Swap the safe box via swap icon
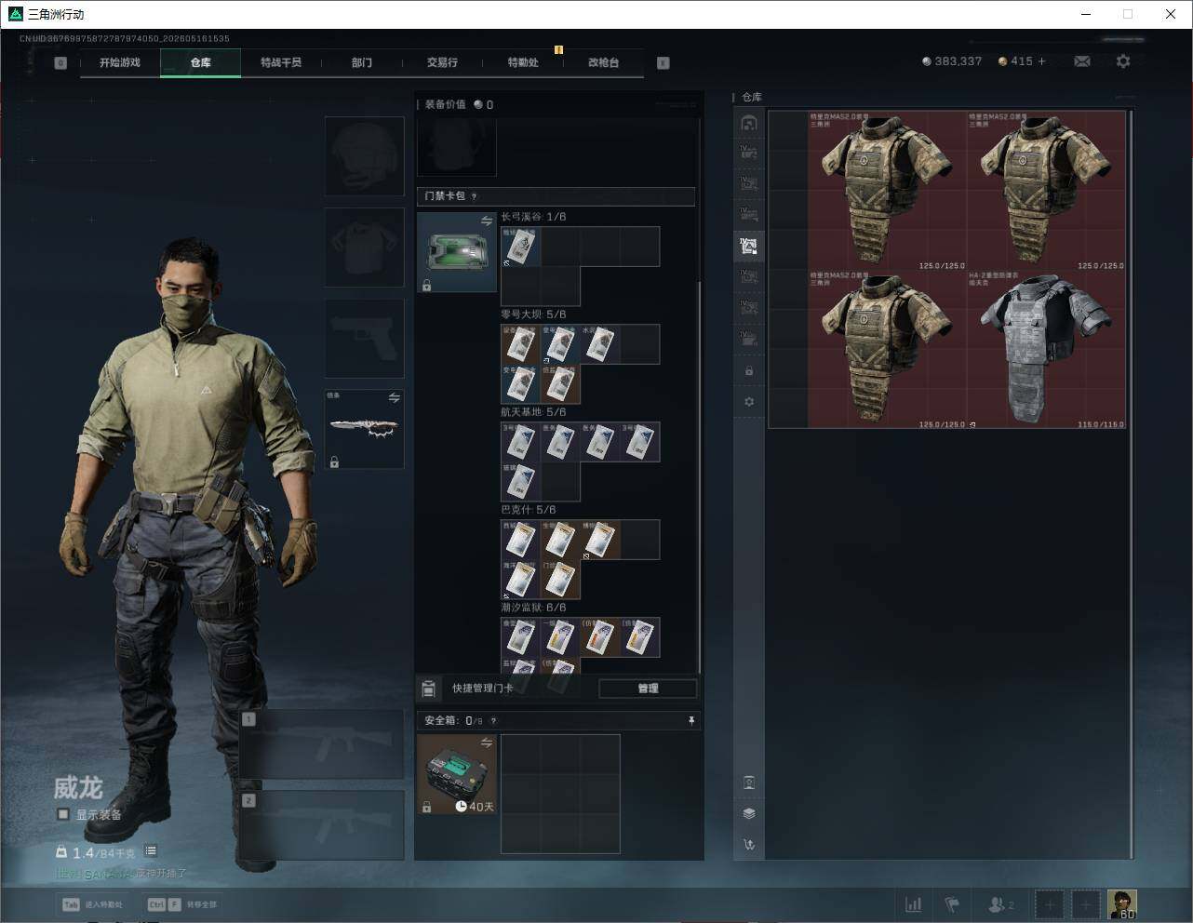This screenshot has height=923, width=1193. pos(487,742)
